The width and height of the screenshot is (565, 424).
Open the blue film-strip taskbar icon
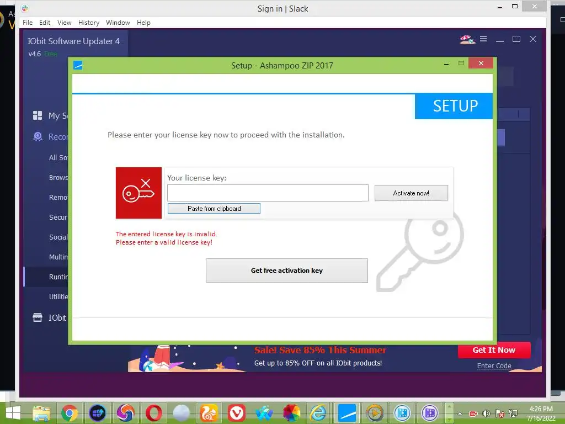(402, 413)
